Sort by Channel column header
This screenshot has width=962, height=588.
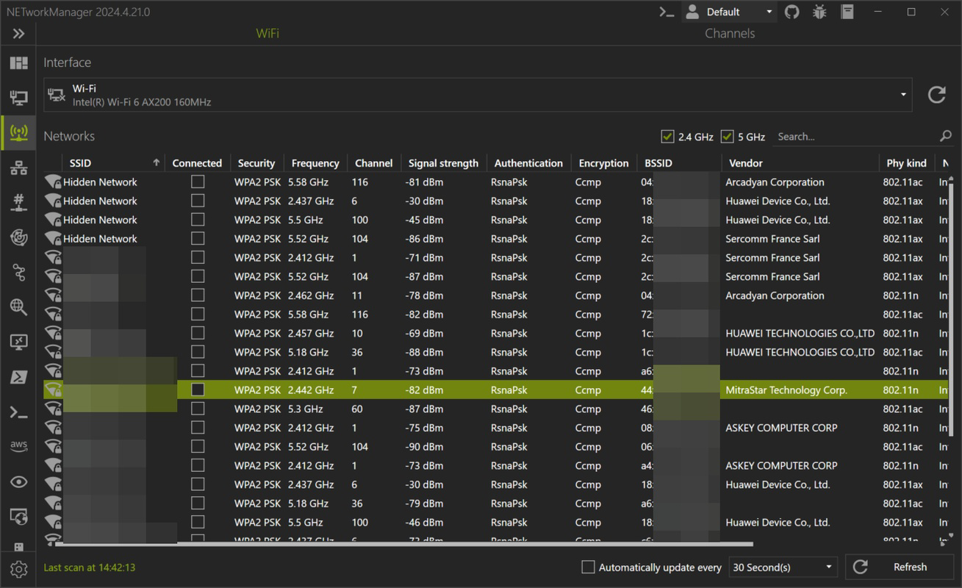(x=374, y=163)
